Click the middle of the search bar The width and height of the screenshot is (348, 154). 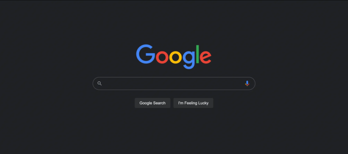174,84
